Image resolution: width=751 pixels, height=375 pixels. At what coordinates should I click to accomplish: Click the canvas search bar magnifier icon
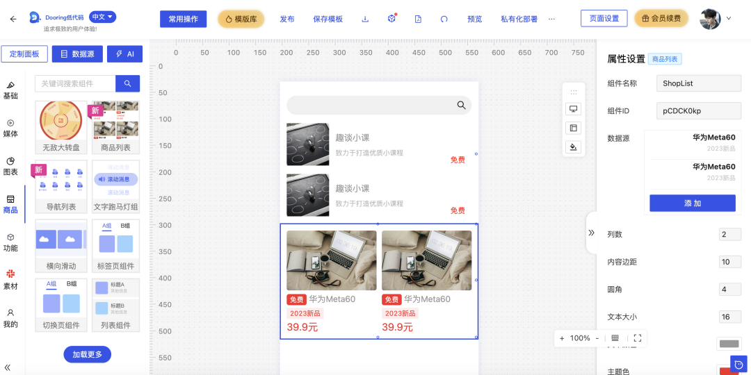tap(461, 106)
